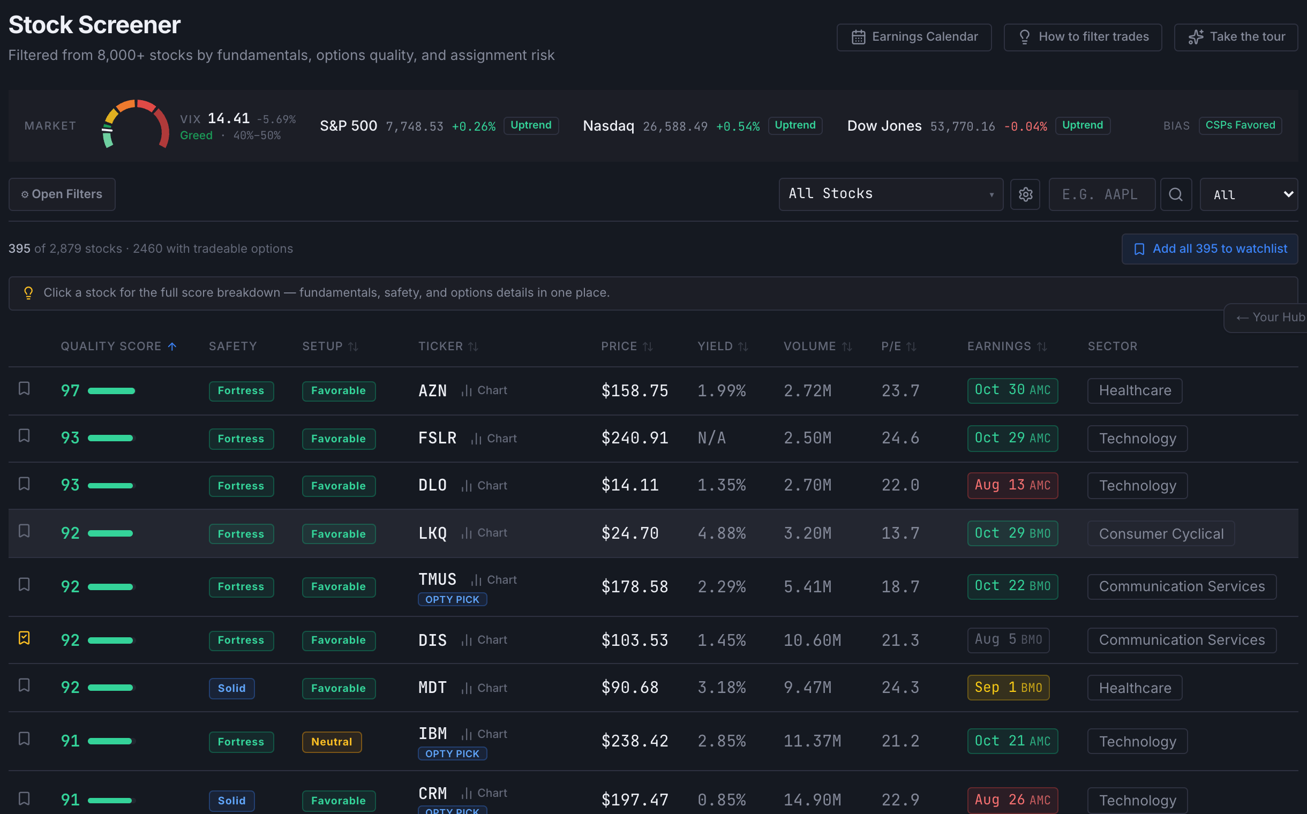Click the 4.88% yield cell

[722, 533]
